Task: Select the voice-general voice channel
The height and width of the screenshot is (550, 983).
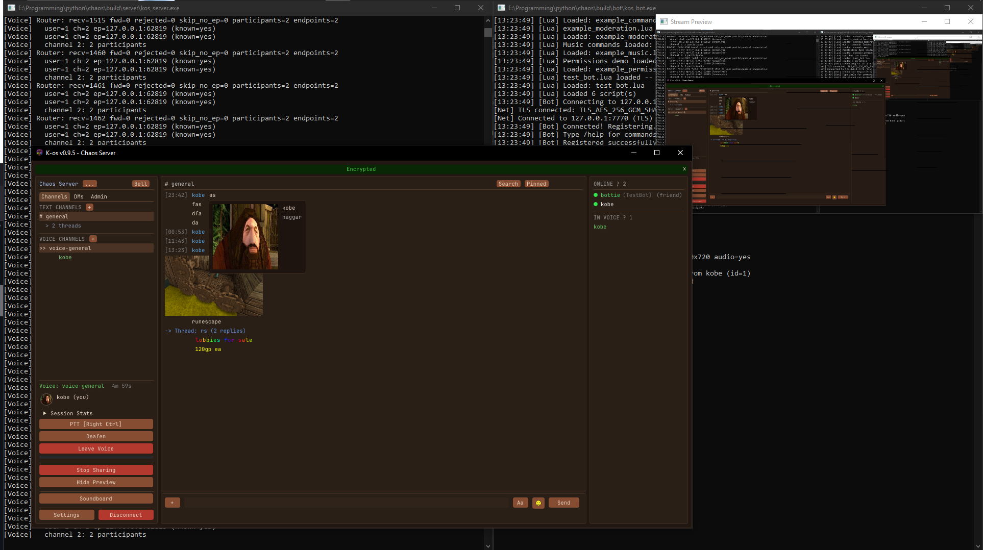Action: coord(96,248)
